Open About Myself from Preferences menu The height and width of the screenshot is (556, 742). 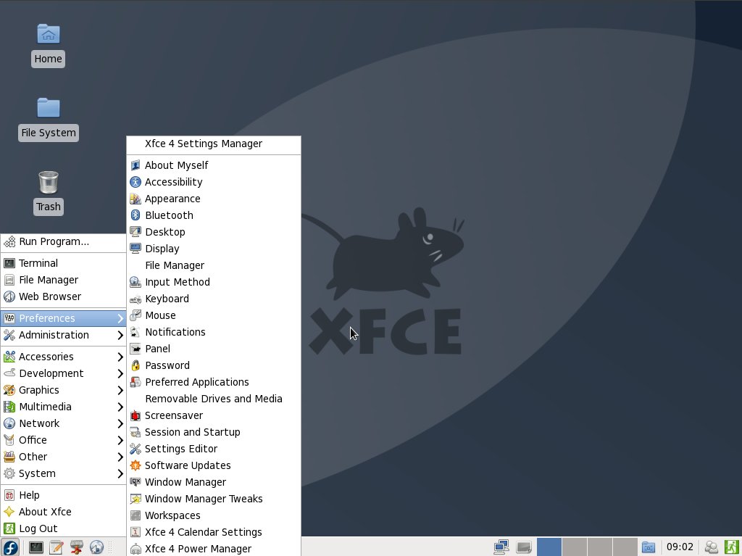click(214, 165)
